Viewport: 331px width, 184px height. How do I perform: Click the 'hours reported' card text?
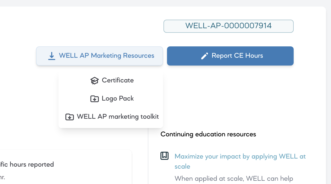[27, 165]
